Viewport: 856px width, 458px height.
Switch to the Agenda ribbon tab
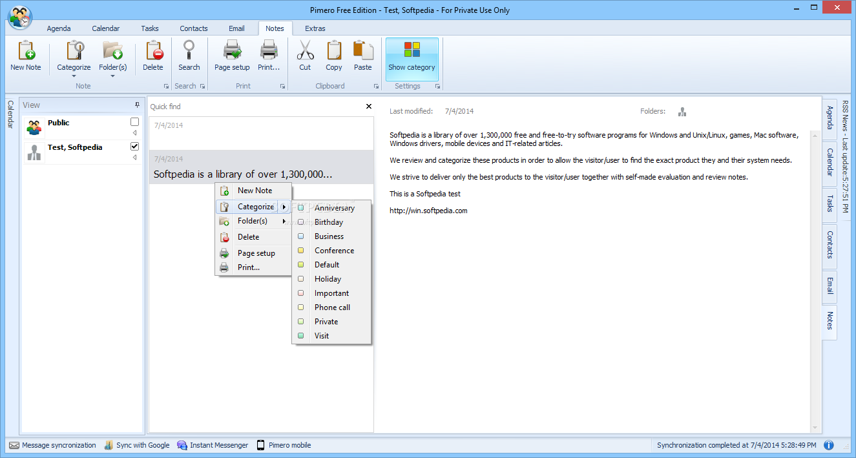pyautogui.click(x=59, y=28)
